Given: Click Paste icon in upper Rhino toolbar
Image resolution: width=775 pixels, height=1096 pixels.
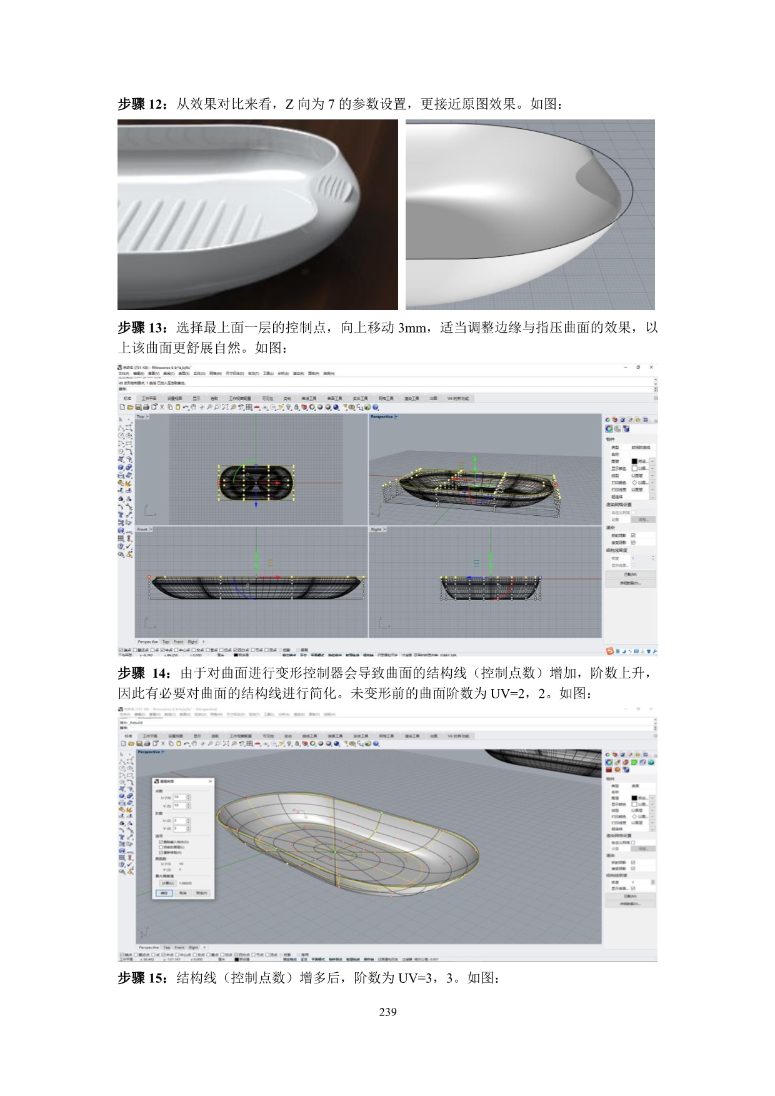Looking at the screenshot, I should click(177, 407).
